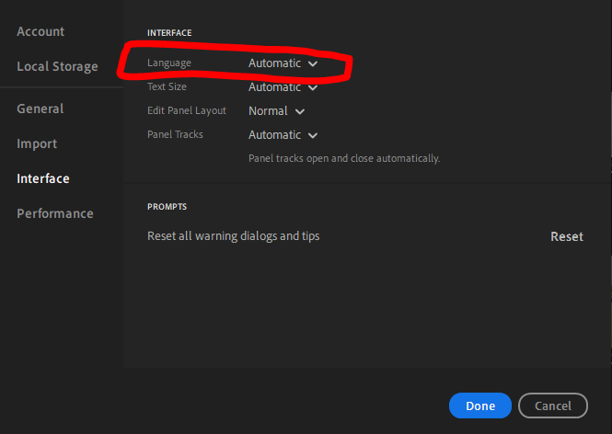Image resolution: width=612 pixels, height=434 pixels.
Task: Select Local Storage in the sidebar
Action: coord(57,66)
